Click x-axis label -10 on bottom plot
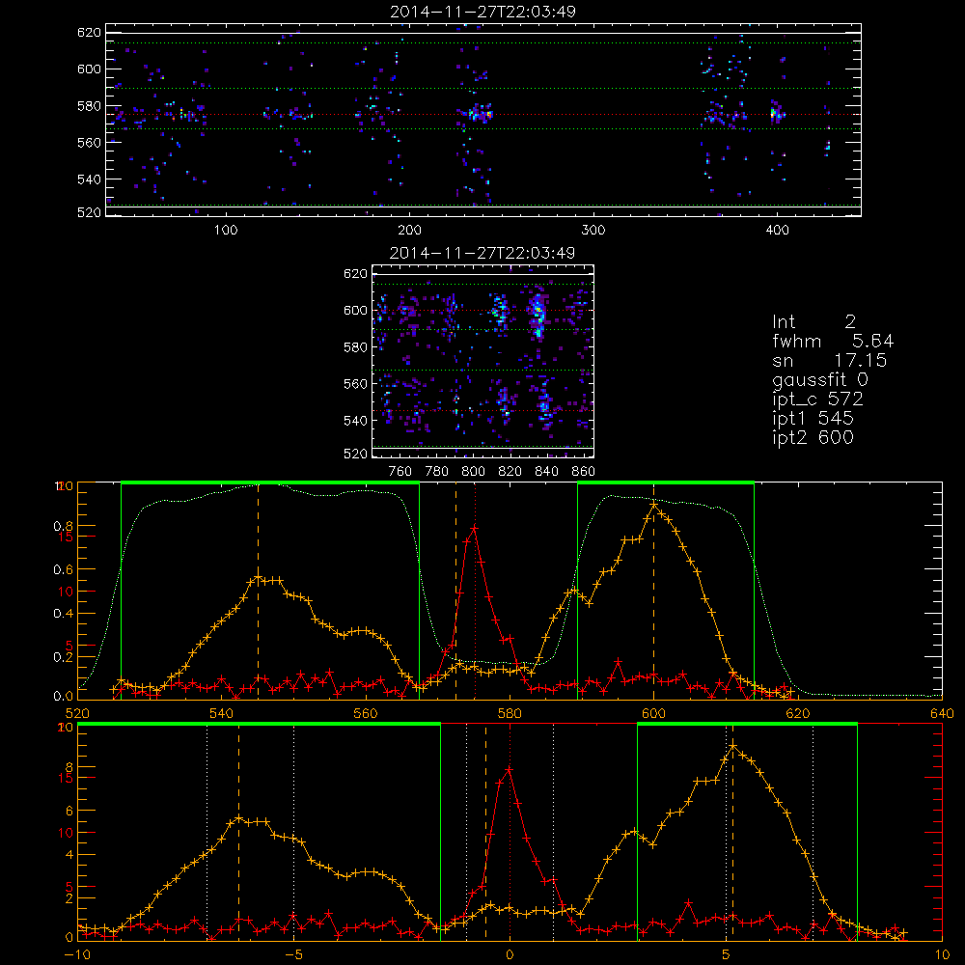 pyautogui.click(x=77, y=954)
